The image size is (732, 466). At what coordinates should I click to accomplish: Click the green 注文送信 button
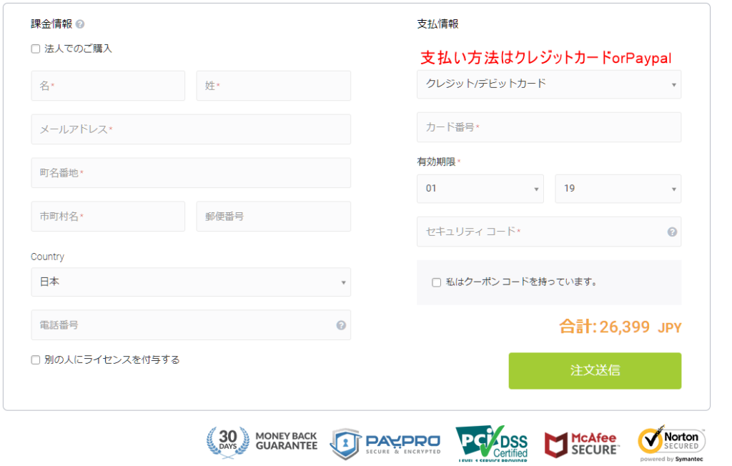[x=595, y=371]
